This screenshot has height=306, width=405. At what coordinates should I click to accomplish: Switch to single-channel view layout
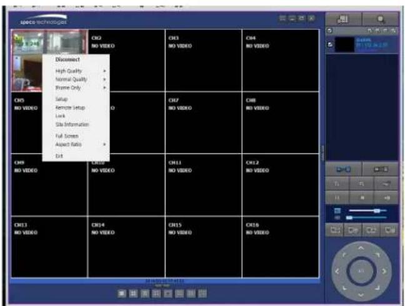pyautogui.click(x=122, y=294)
